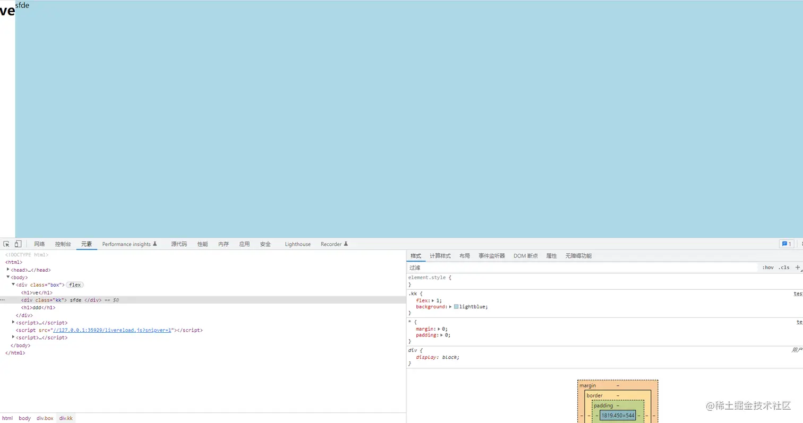This screenshot has height=423, width=803.
Task: Click the border region of box model
Action: pos(595,395)
